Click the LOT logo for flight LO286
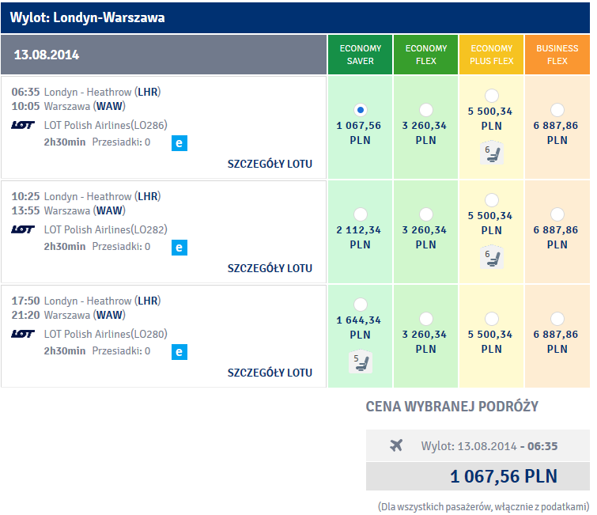597x515 pixels. point(23,125)
